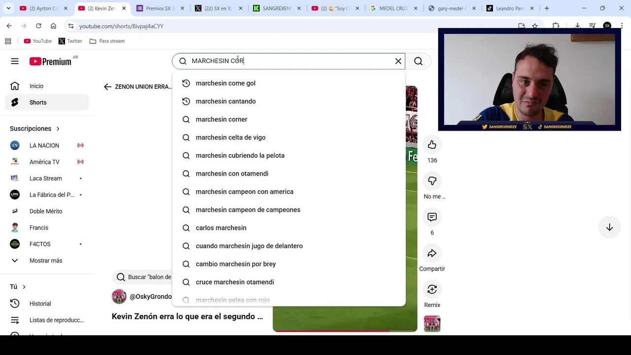Reload the page in browser
The height and width of the screenshot is (355, 631).
pyautogui.click(x=38, y=26)
